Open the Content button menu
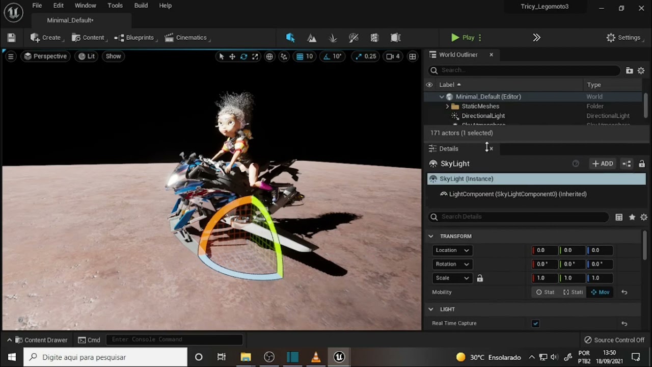 [89, 38]
